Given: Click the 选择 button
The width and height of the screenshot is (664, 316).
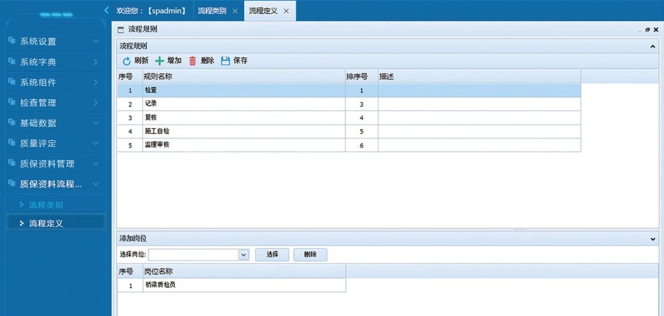Looking at the screenshot, I should [272, 254].
